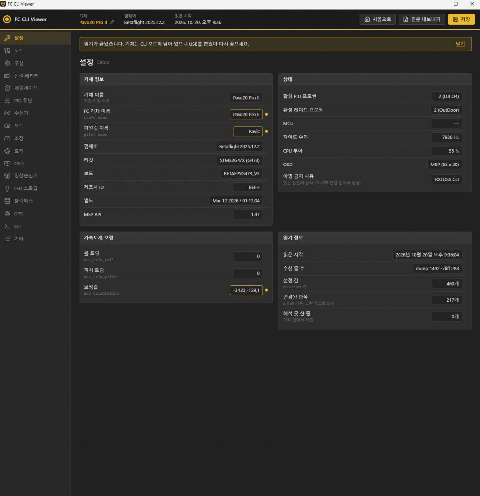
Task: Click the 페일세이프 shield icon
Action: coord(7,88)
